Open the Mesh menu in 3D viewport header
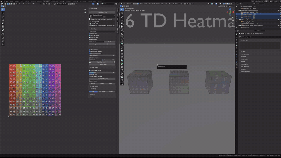 click(153, 4)
